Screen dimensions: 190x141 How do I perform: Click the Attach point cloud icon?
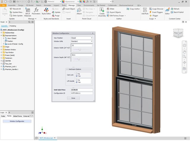click(x=79, y=12)
